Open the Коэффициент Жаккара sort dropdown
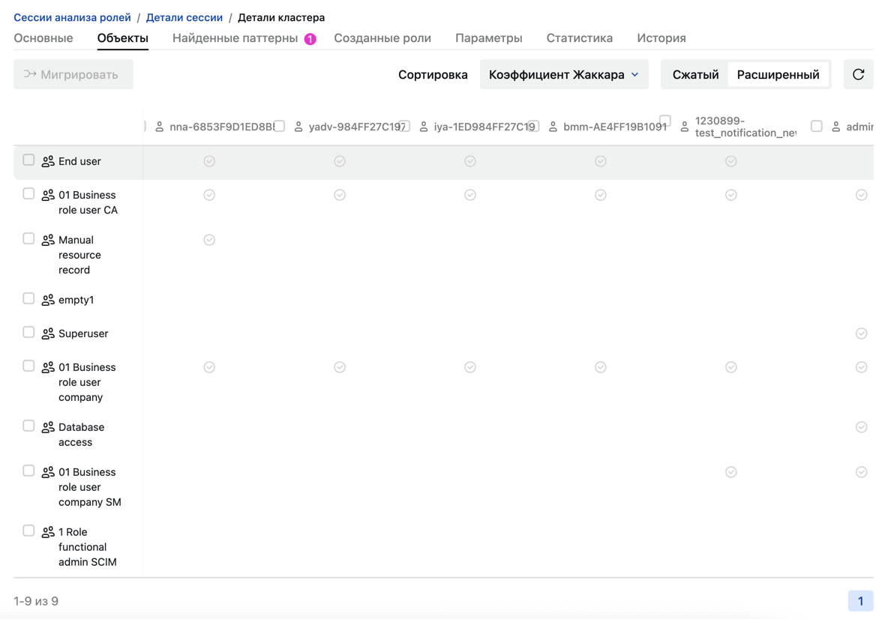The image size is (888, 619). click(x=564, y=75)
